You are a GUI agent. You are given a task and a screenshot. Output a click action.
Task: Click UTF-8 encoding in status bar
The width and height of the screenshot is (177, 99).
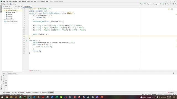tap(150, 94)
